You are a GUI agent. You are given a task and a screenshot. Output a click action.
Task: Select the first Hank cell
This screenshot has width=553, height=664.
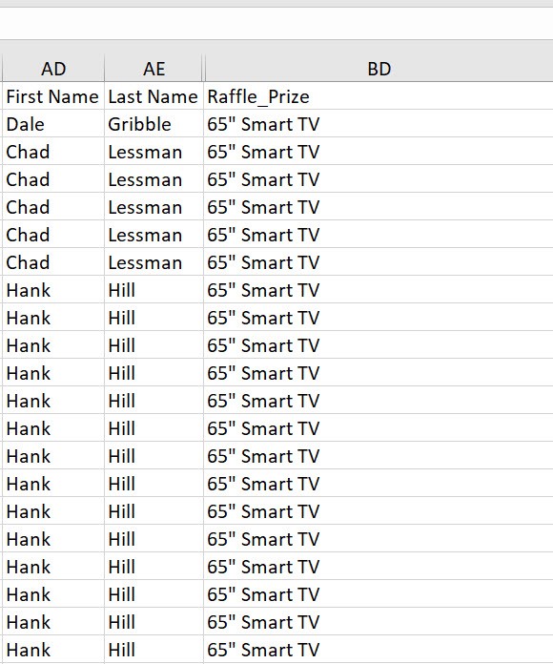tap(53, 290)
